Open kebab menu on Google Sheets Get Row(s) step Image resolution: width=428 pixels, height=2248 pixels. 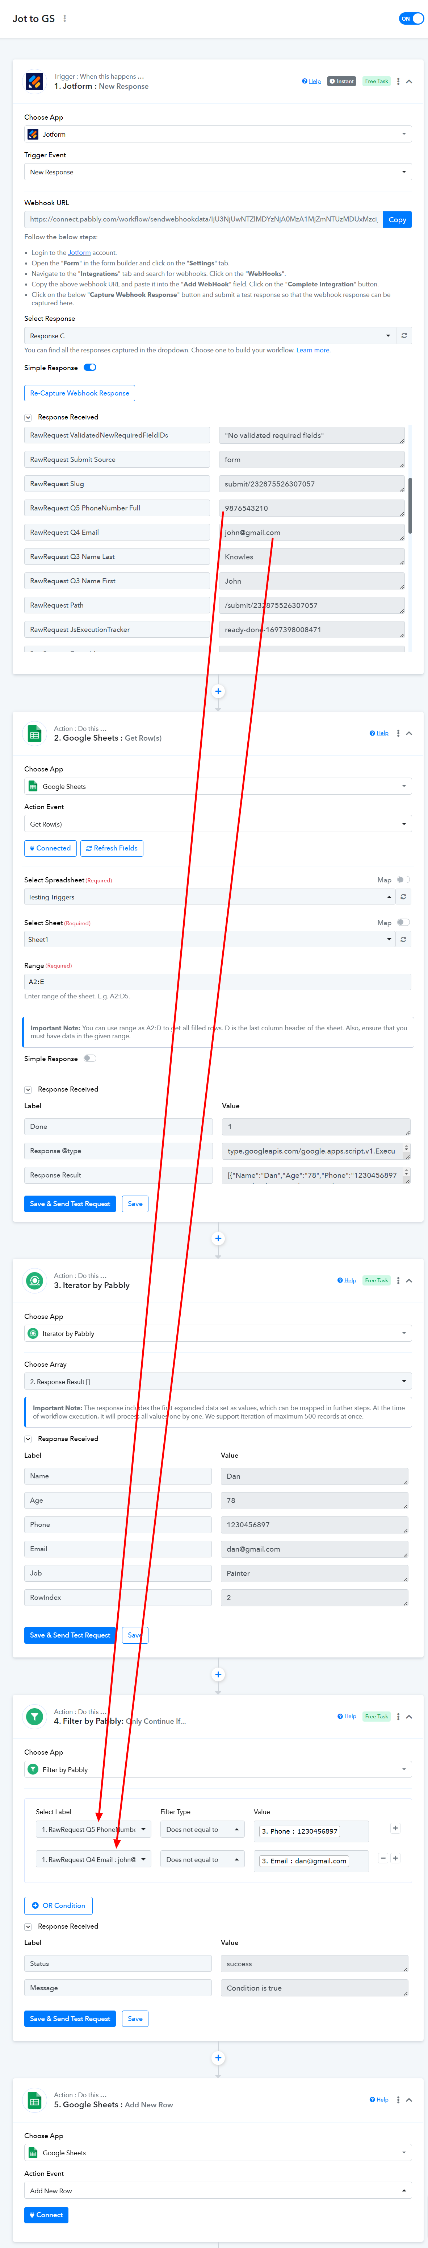pyautogui.click(x=398, y=733)
